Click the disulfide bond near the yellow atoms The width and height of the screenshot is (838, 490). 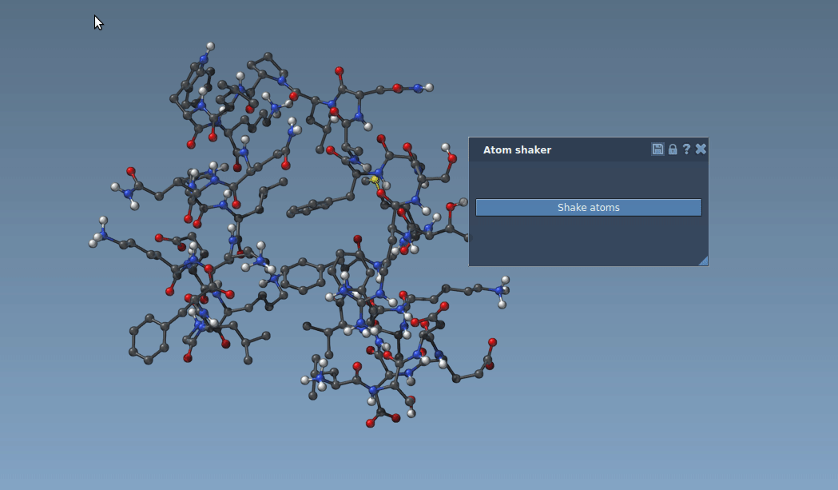[378, 186]
